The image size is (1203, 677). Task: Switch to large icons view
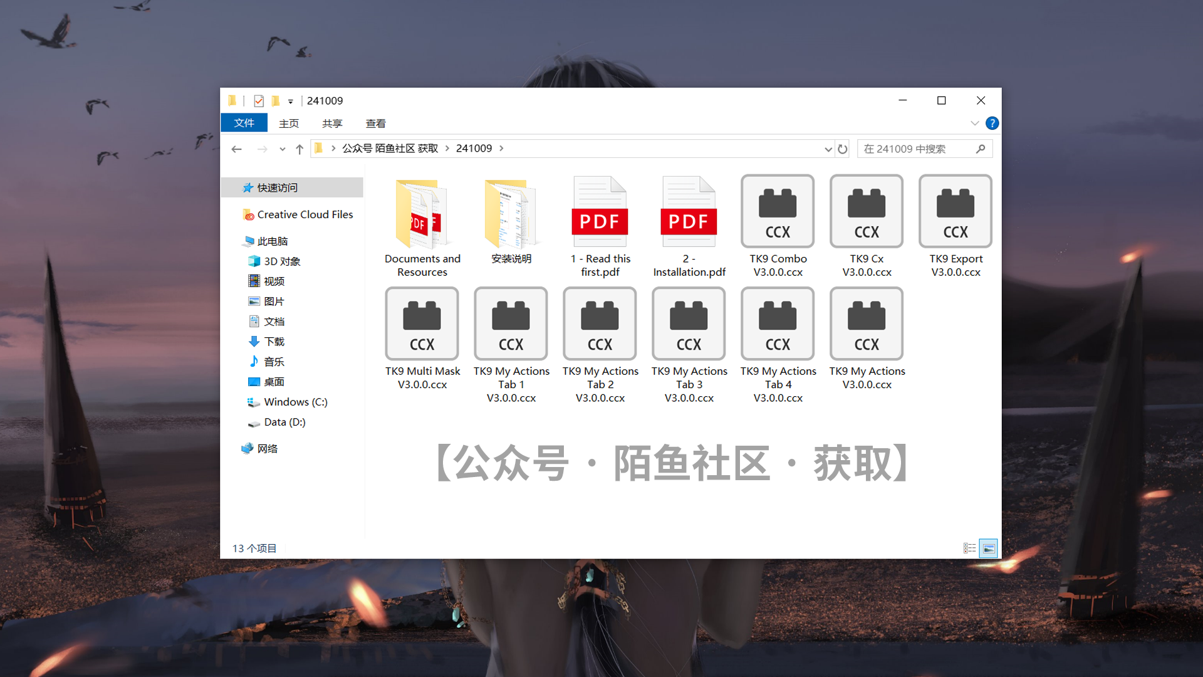[x=989, y=548]
